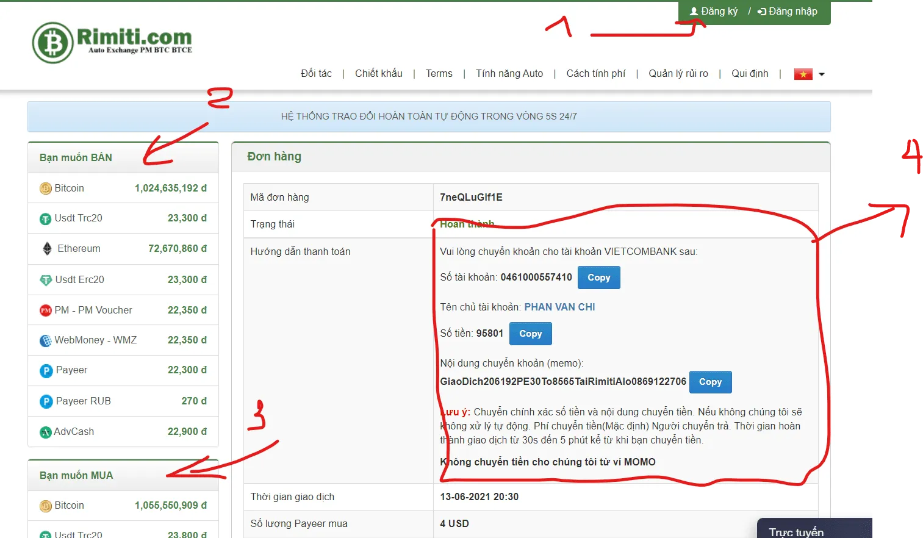Click Bitcoin sell price 1,024,635,192 đ
Screen dimensions: 923x538
pyautogui.click(x=171, y=188)
